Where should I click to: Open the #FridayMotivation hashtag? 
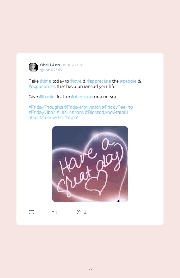pos(82,107)
